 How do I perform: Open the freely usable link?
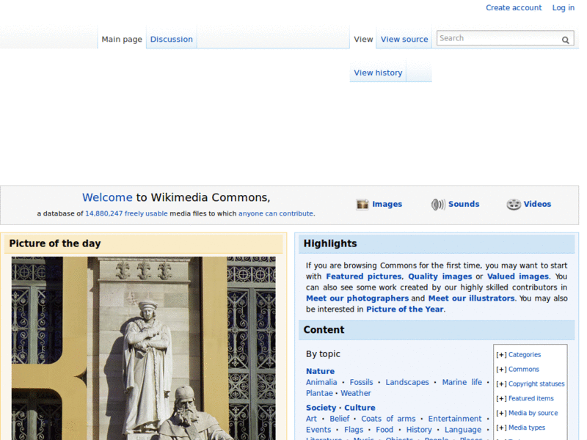pos(146,213)
